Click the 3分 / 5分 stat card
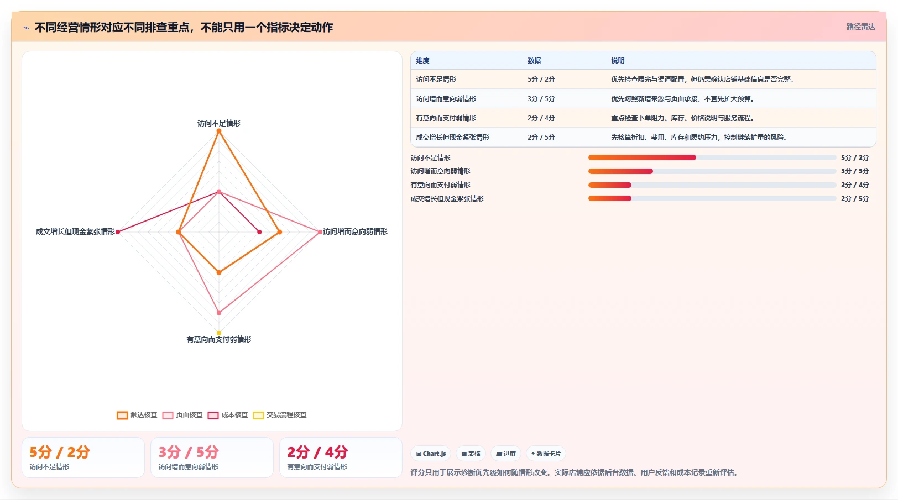898x500 pixels. click(212, 457)
